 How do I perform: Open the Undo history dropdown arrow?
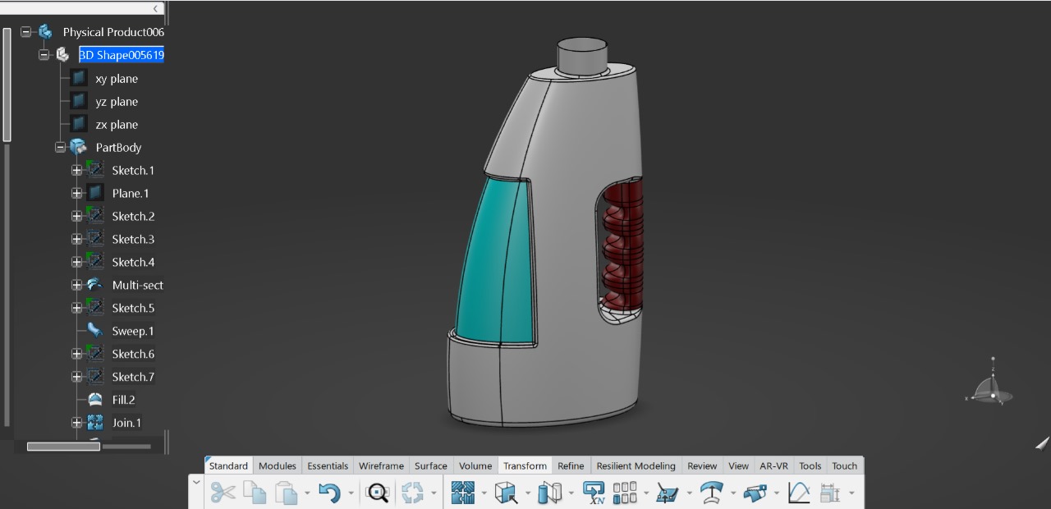pos(351,493)
